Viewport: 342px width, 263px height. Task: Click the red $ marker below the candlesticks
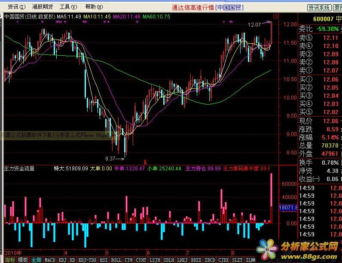click(x=145, y=162)
